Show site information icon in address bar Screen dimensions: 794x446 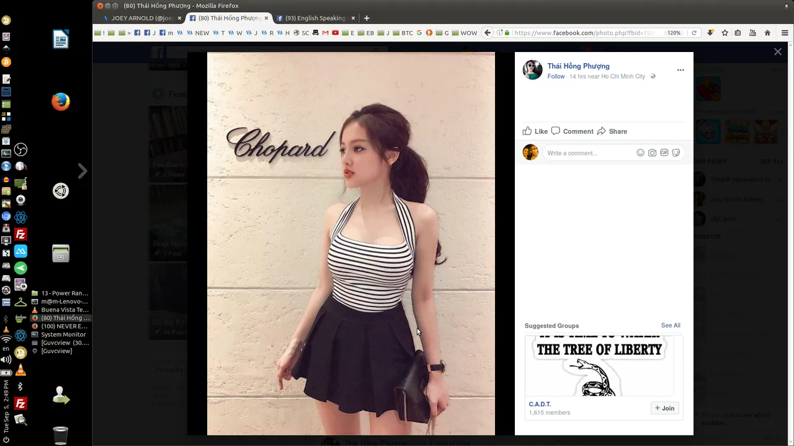tap(499, 33)
